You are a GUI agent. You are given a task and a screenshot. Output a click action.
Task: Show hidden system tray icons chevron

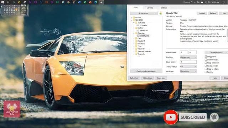click(x=195, y=2)
